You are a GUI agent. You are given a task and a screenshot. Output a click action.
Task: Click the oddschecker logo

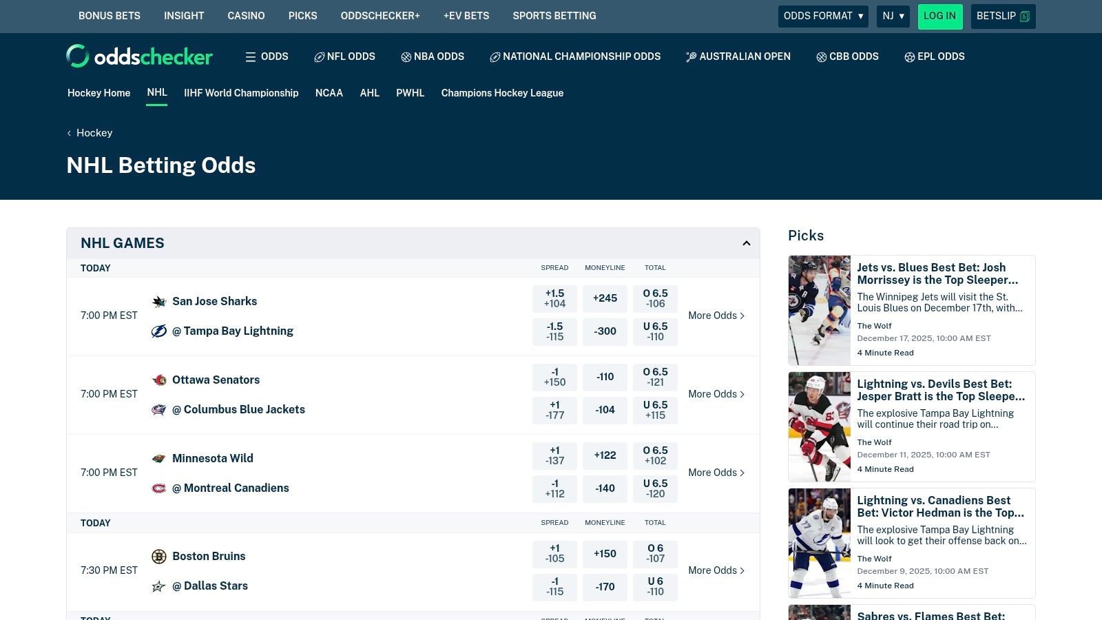(x=139, y=56)
